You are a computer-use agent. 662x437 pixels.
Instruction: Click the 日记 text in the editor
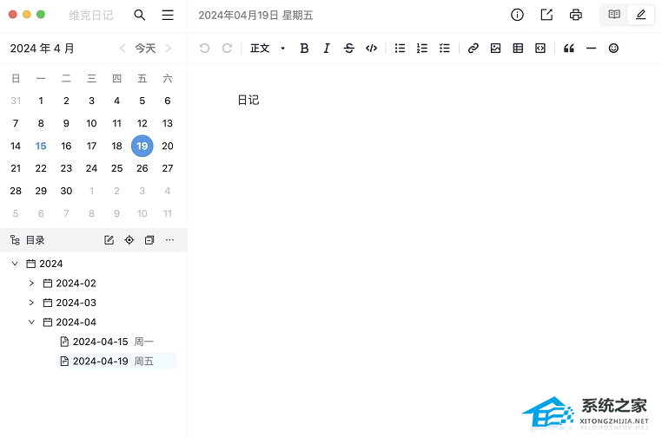pos(248,100)
